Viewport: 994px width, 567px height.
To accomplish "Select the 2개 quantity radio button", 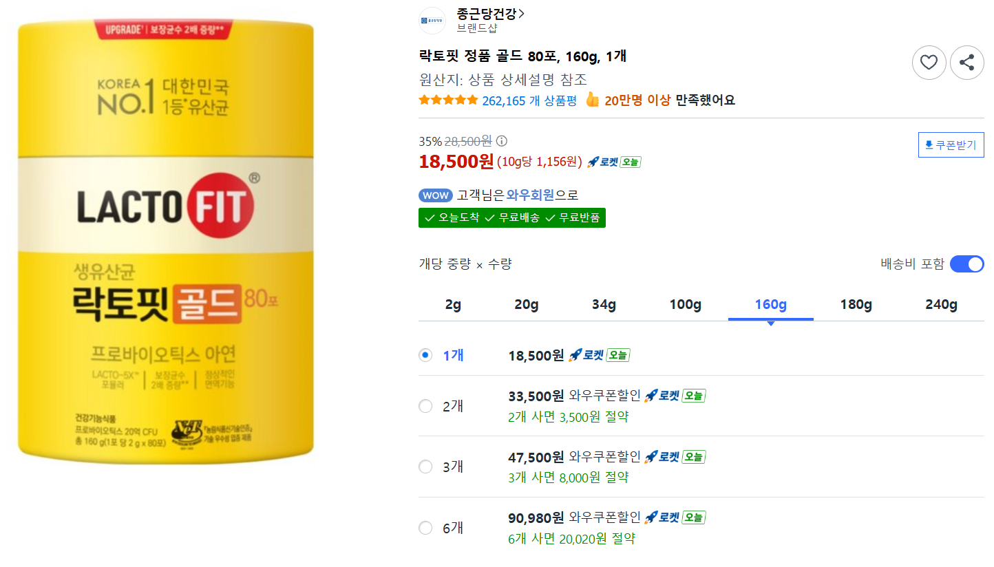I will coord(425,406).
